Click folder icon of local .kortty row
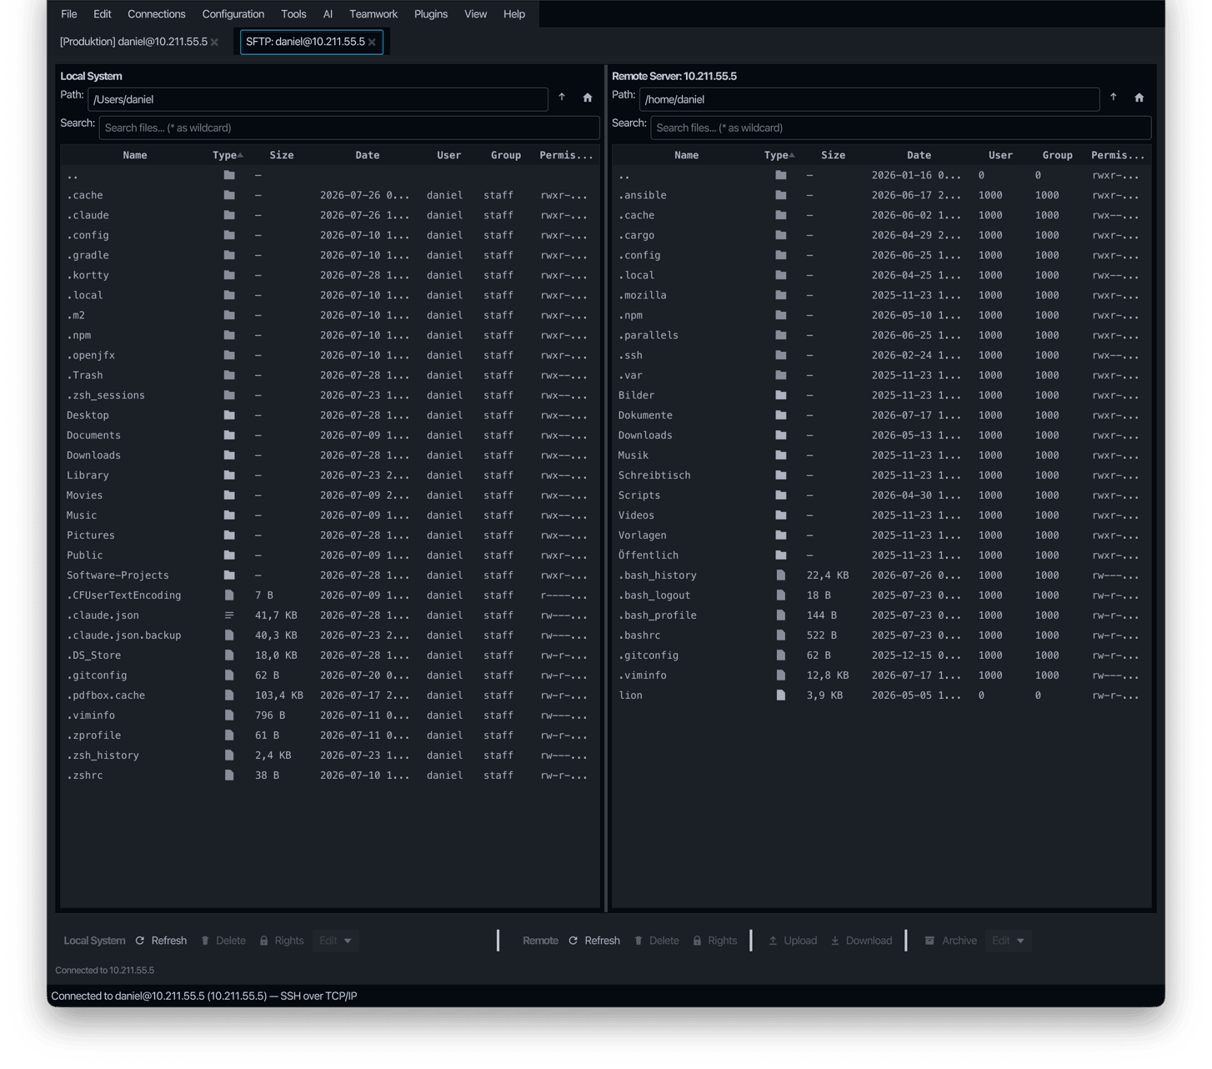 229,275
